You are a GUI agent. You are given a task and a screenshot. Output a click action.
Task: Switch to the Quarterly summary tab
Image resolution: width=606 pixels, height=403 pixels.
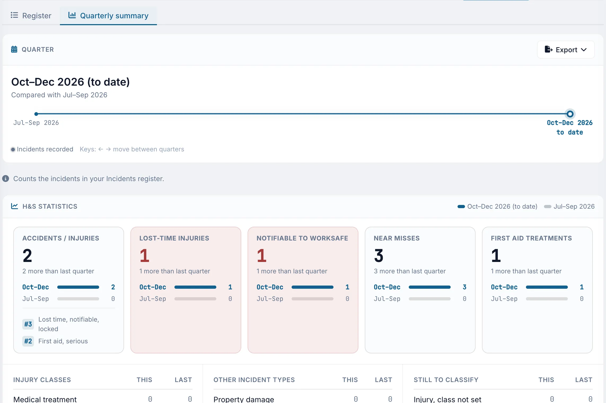click(x=108, y=16)
